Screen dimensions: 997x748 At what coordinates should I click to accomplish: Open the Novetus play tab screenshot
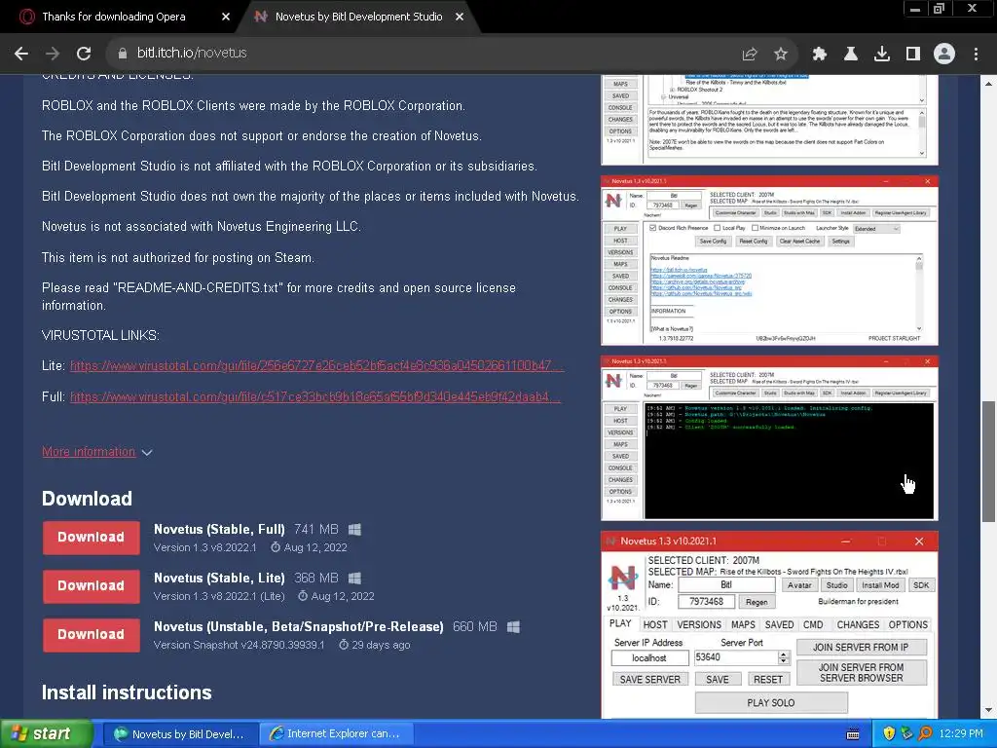[x=769, y=626]
